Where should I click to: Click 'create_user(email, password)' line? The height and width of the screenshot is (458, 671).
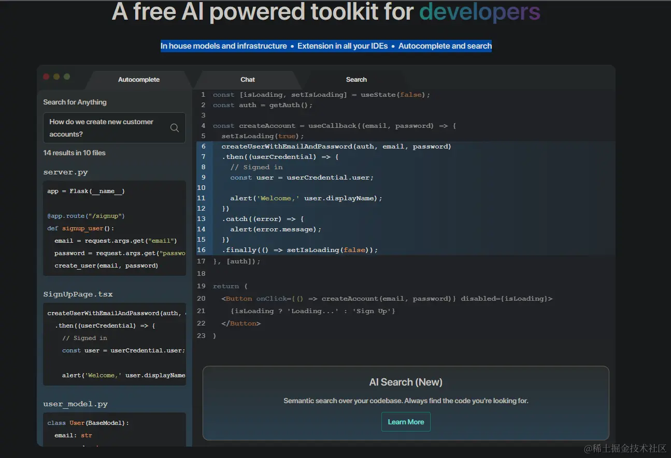pos(106,265)
